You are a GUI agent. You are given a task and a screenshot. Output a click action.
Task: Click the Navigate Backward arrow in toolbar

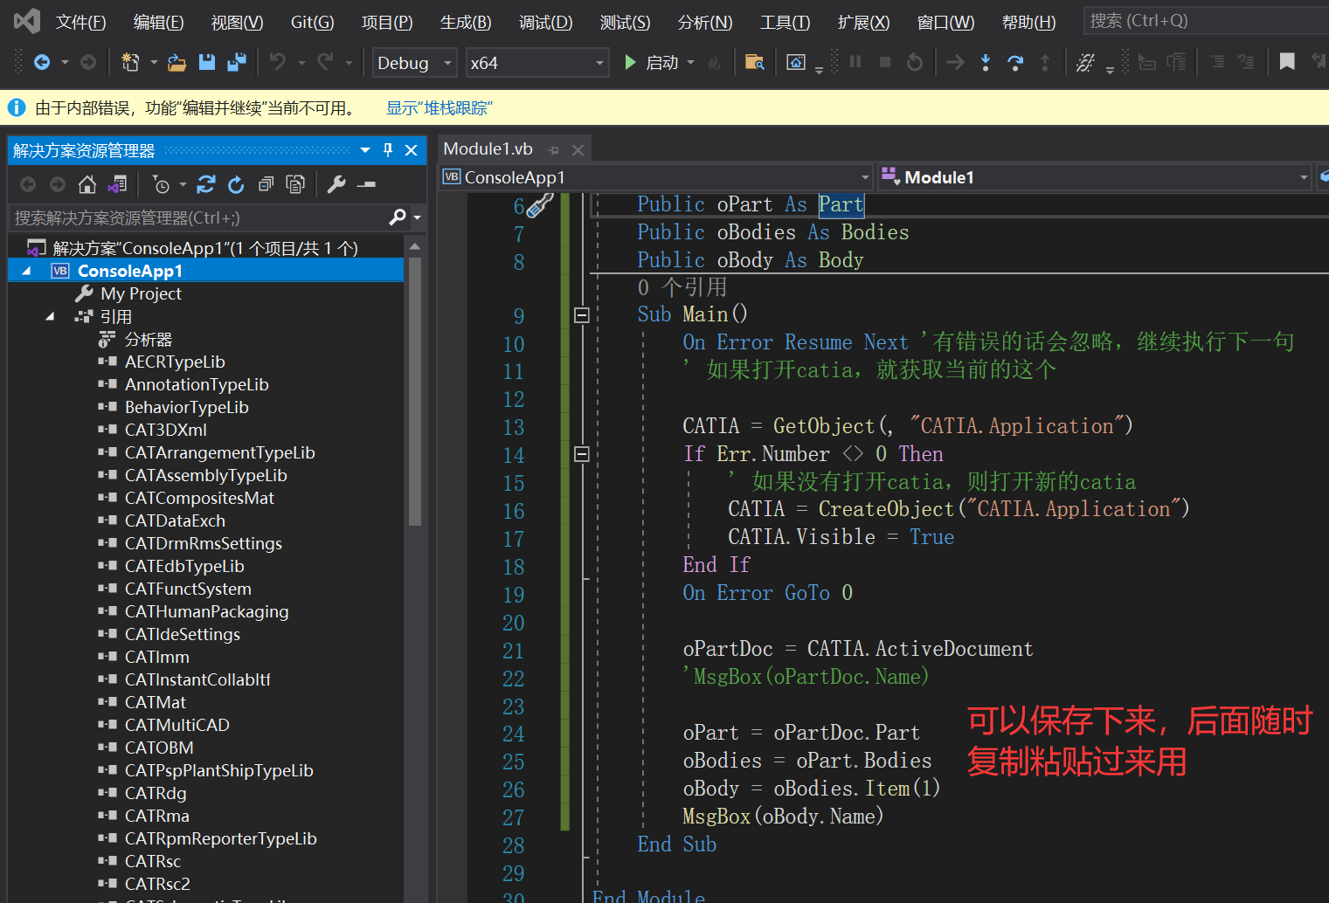pos(41,62)
